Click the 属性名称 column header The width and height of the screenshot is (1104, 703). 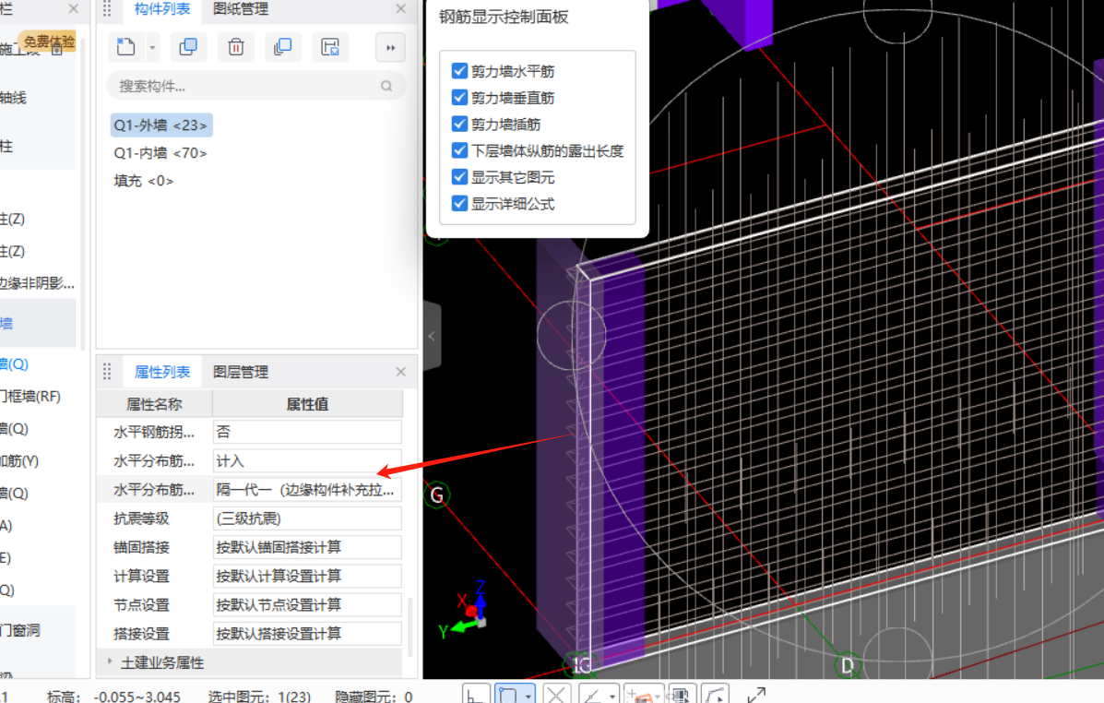point(154,404)
